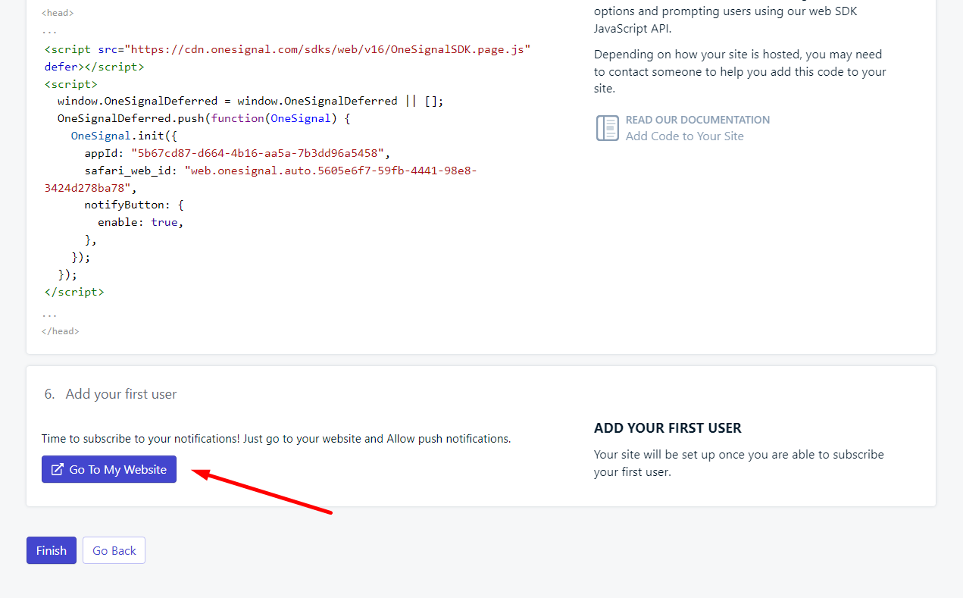Click the 'notifyButton: {' code line

134,205
